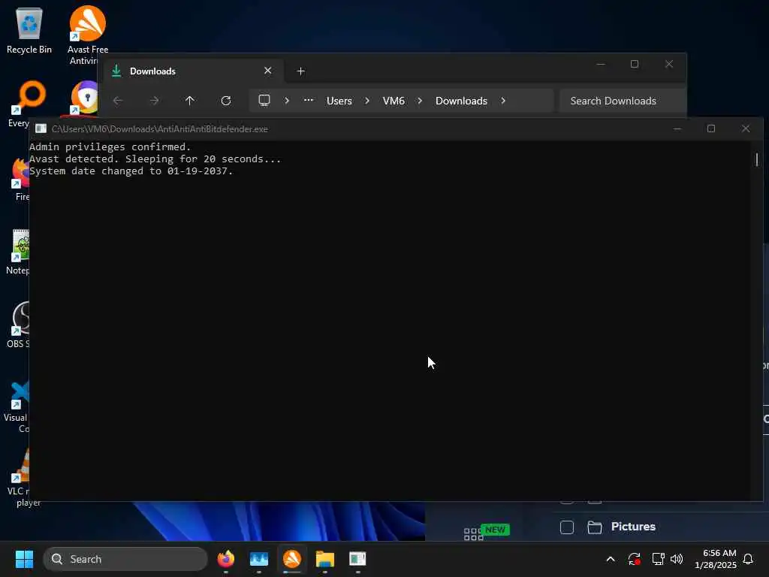Go forward in the Downloads Explorer window
Viewport: 769px width, 577px height.
(x=154, y=101)
